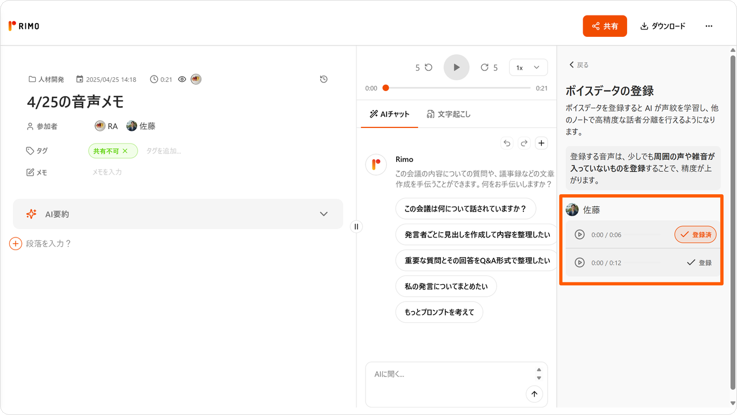Open the version history clock icon

324,79
